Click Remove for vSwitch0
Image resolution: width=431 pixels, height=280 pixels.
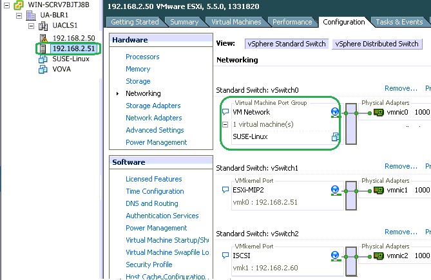tap(401, 88)
